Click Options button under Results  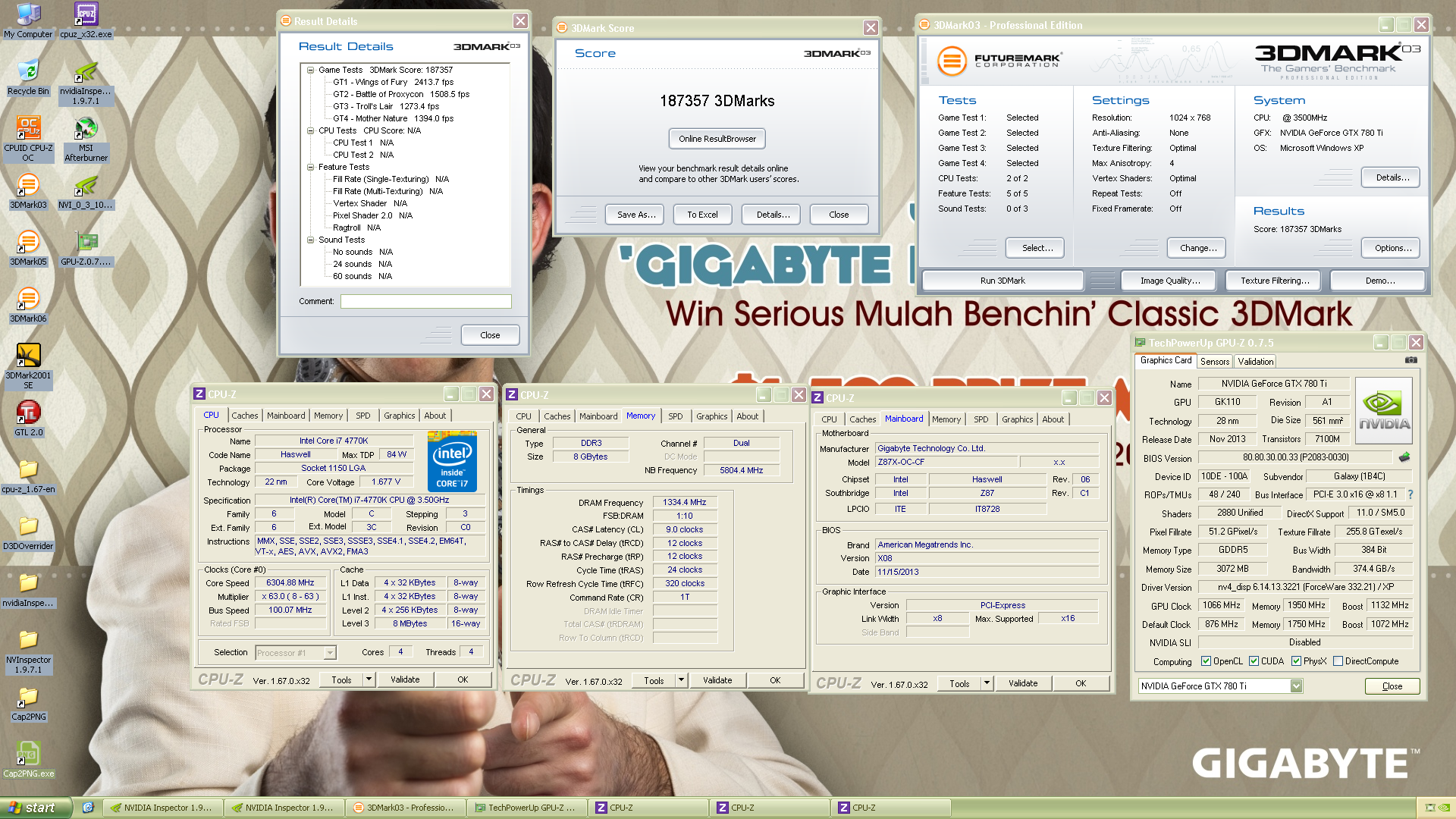point(1392,248)
